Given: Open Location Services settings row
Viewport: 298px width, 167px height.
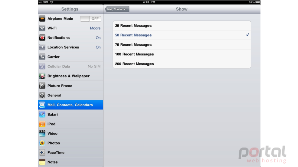Looking at the screenshot, I should (70, 47).
